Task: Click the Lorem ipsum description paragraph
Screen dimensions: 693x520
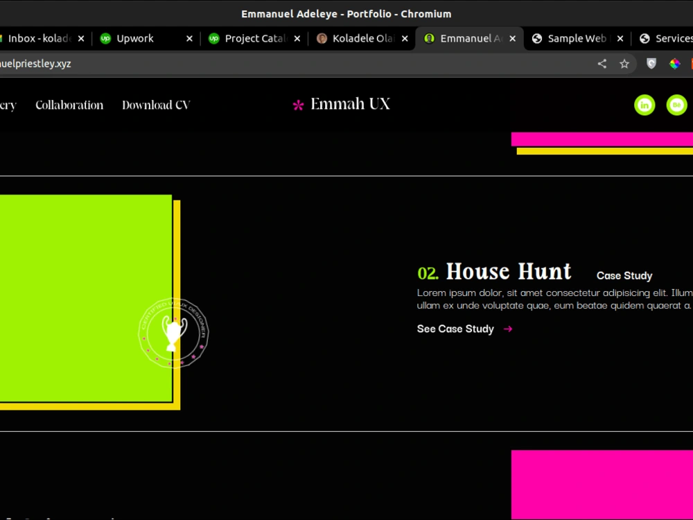Action: (x=554, y=299)
